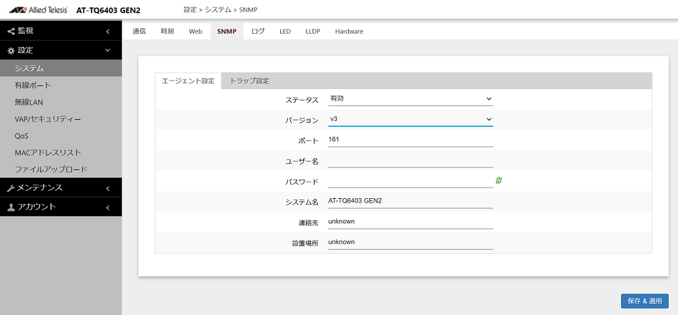Open the バージョン dropdown showing v3
Screen dimensions: 678x315
(411, 120)
